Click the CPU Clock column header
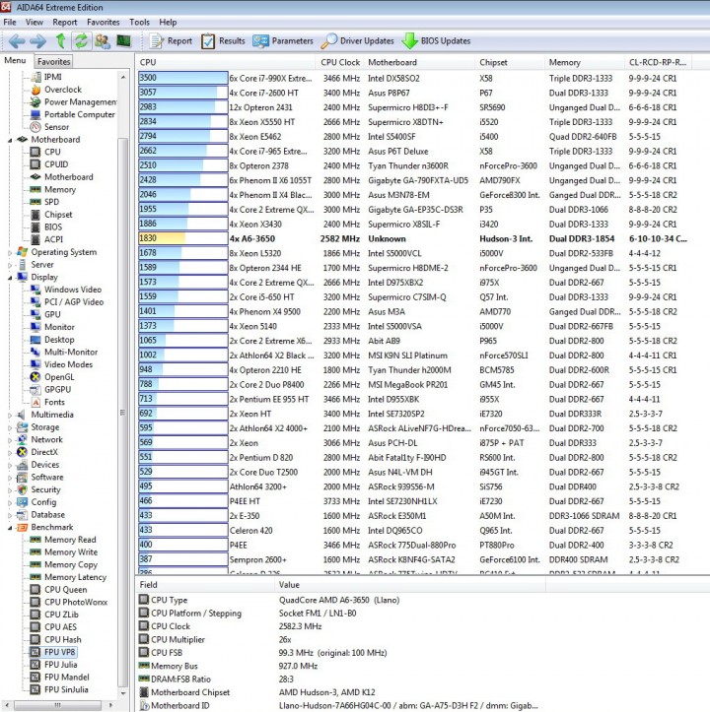The width and height of the screenshot is (710, 712). coord(340,62)
